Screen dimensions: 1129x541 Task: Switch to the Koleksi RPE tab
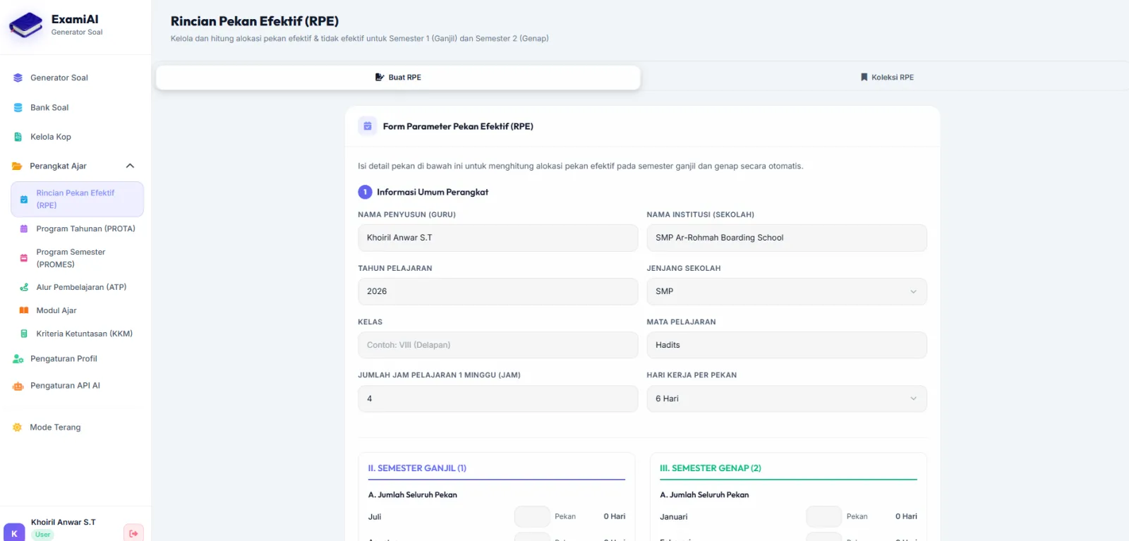(x=887, y=78)
